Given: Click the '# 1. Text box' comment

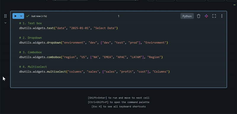Looking at the screenshot, I should tap(31, 23).
